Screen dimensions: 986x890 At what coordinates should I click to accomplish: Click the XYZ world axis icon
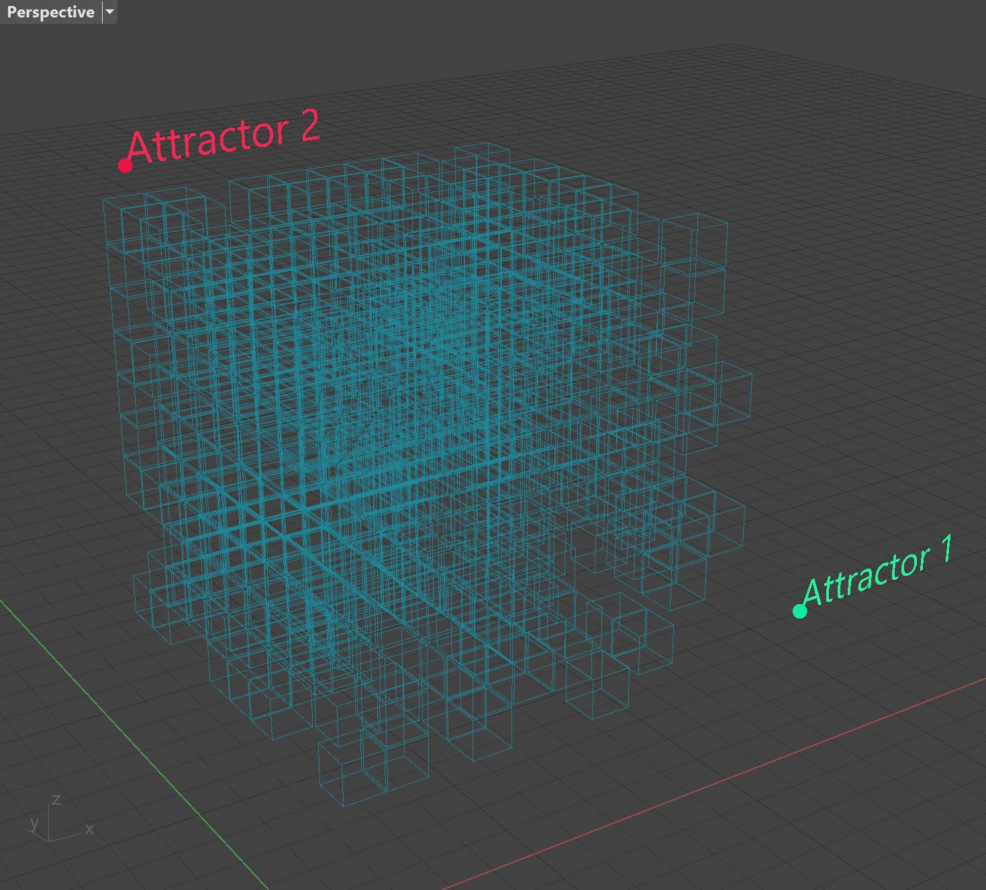pos(62,820)
